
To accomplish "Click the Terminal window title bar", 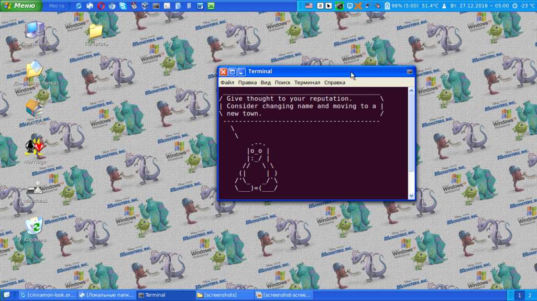I will (317, 72).
